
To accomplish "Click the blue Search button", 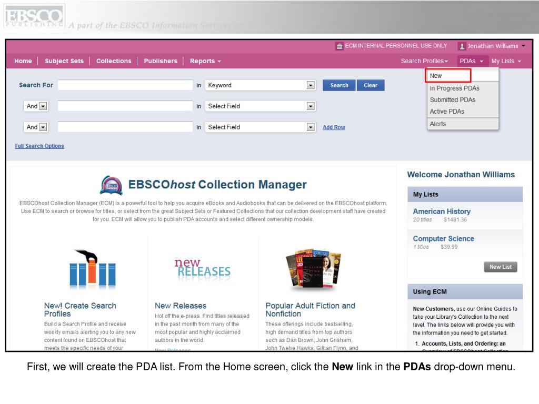I will click(x=339, y=85).
